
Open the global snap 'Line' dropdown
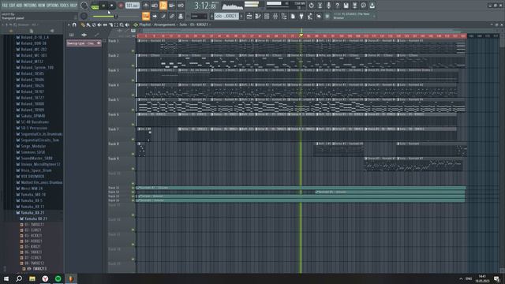[x=198, y=16]
